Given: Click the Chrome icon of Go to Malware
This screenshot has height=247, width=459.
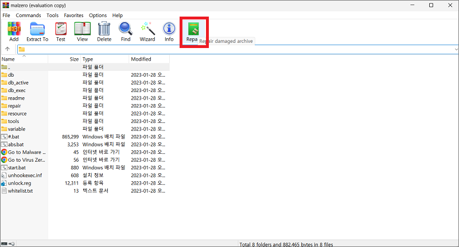Looking at the screenshot, I should (x=4, y=152).
